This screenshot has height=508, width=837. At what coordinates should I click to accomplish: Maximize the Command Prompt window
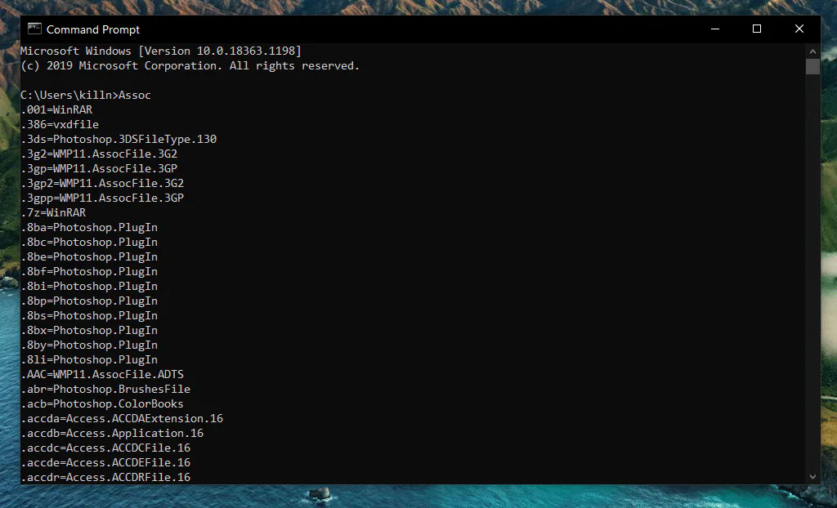coord(757,29)
